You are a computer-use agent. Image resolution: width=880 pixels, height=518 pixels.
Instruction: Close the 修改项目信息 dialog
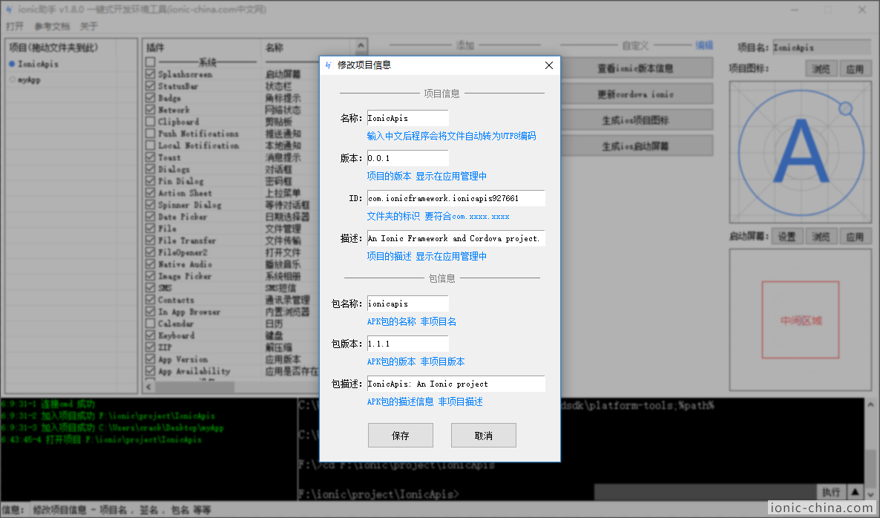coord(549,65)
